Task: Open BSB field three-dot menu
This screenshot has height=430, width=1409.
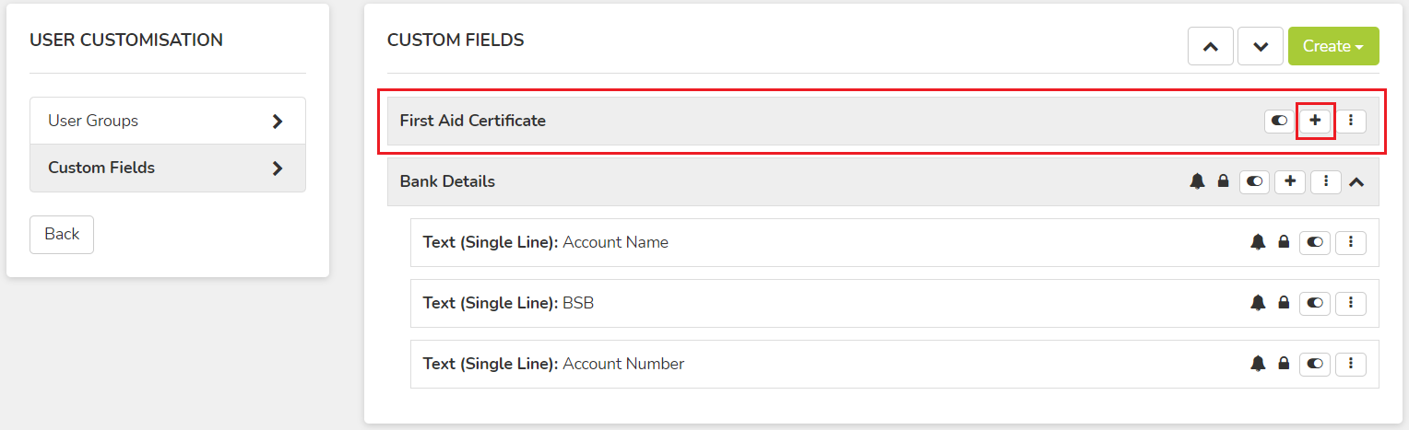Action: [1351, 302]
